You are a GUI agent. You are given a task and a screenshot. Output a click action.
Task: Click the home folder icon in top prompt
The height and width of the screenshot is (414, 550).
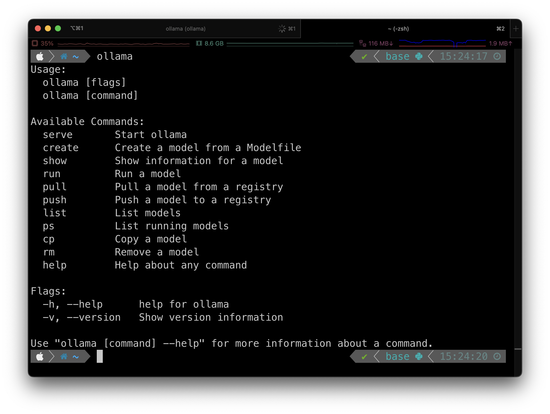pyautogui.click(x=64, y=56)
